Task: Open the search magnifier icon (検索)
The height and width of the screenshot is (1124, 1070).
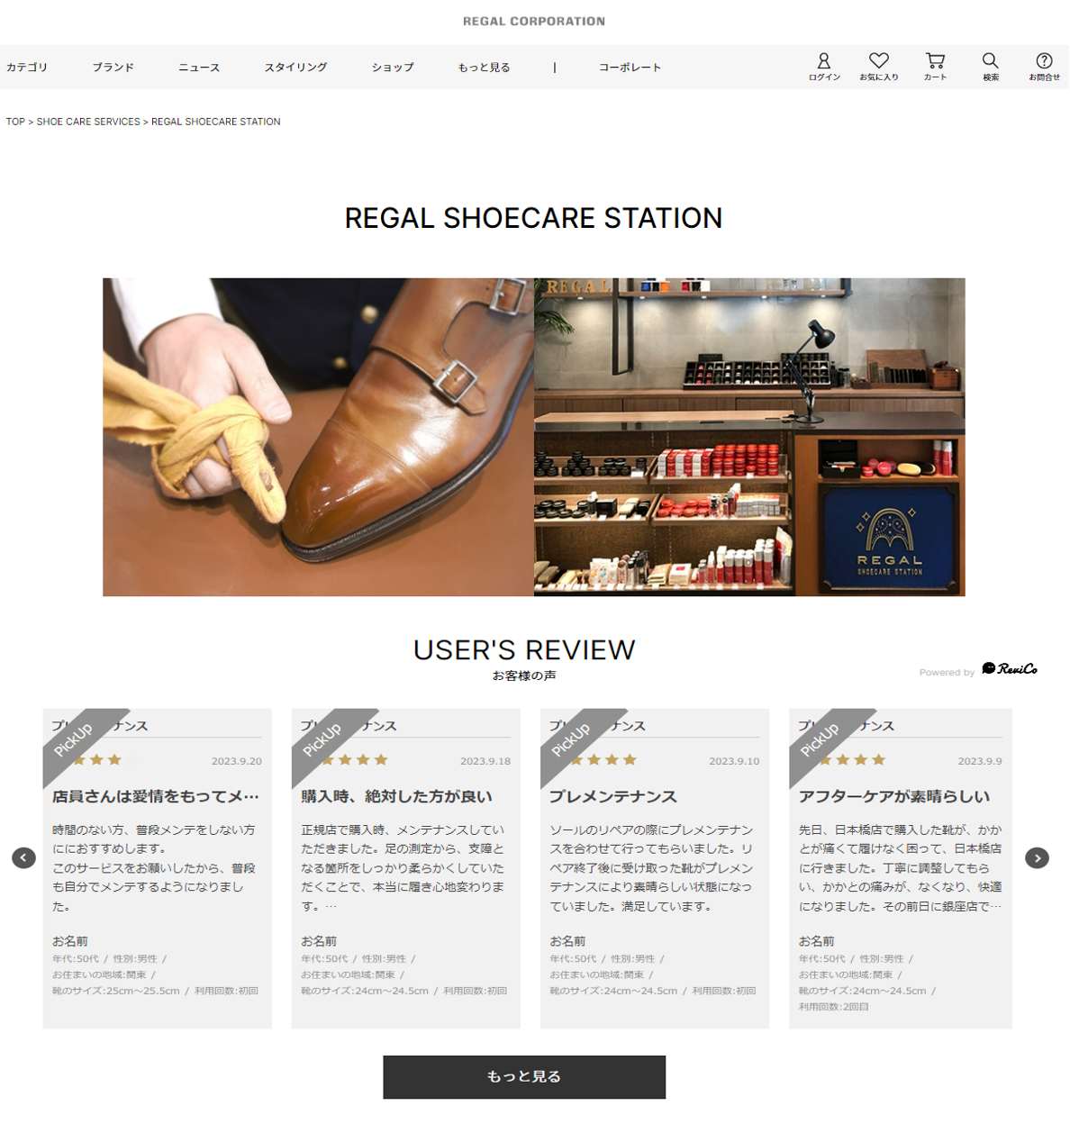Action: [990, 67]
